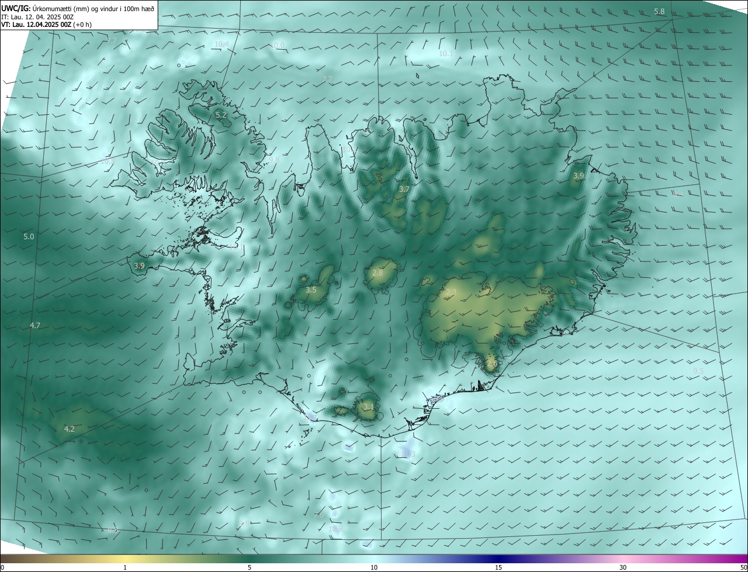Viewport: 748px width, 572px height.
Task: Click the colour scale tick labelled 0
Action: (x=2, y=567)
